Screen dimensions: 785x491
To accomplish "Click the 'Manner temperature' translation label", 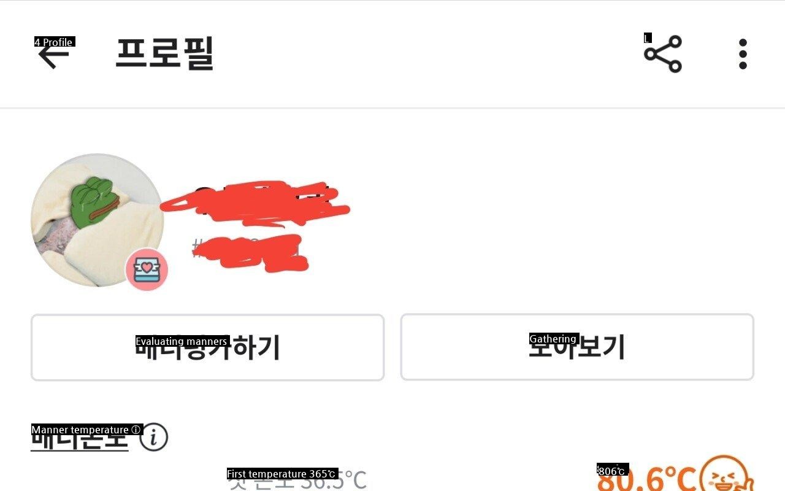I will click(87, 430).
